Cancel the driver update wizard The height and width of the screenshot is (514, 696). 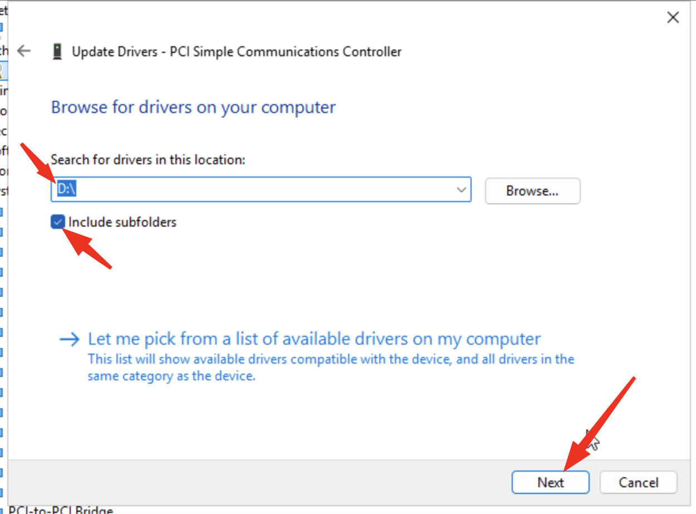click(x=638, y=482)
